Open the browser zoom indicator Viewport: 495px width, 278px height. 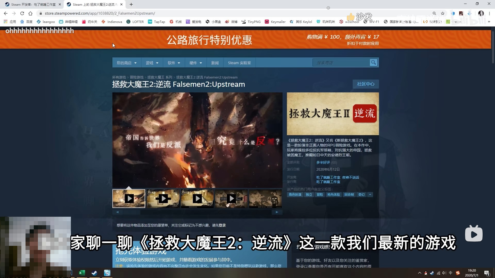(434, 13)
